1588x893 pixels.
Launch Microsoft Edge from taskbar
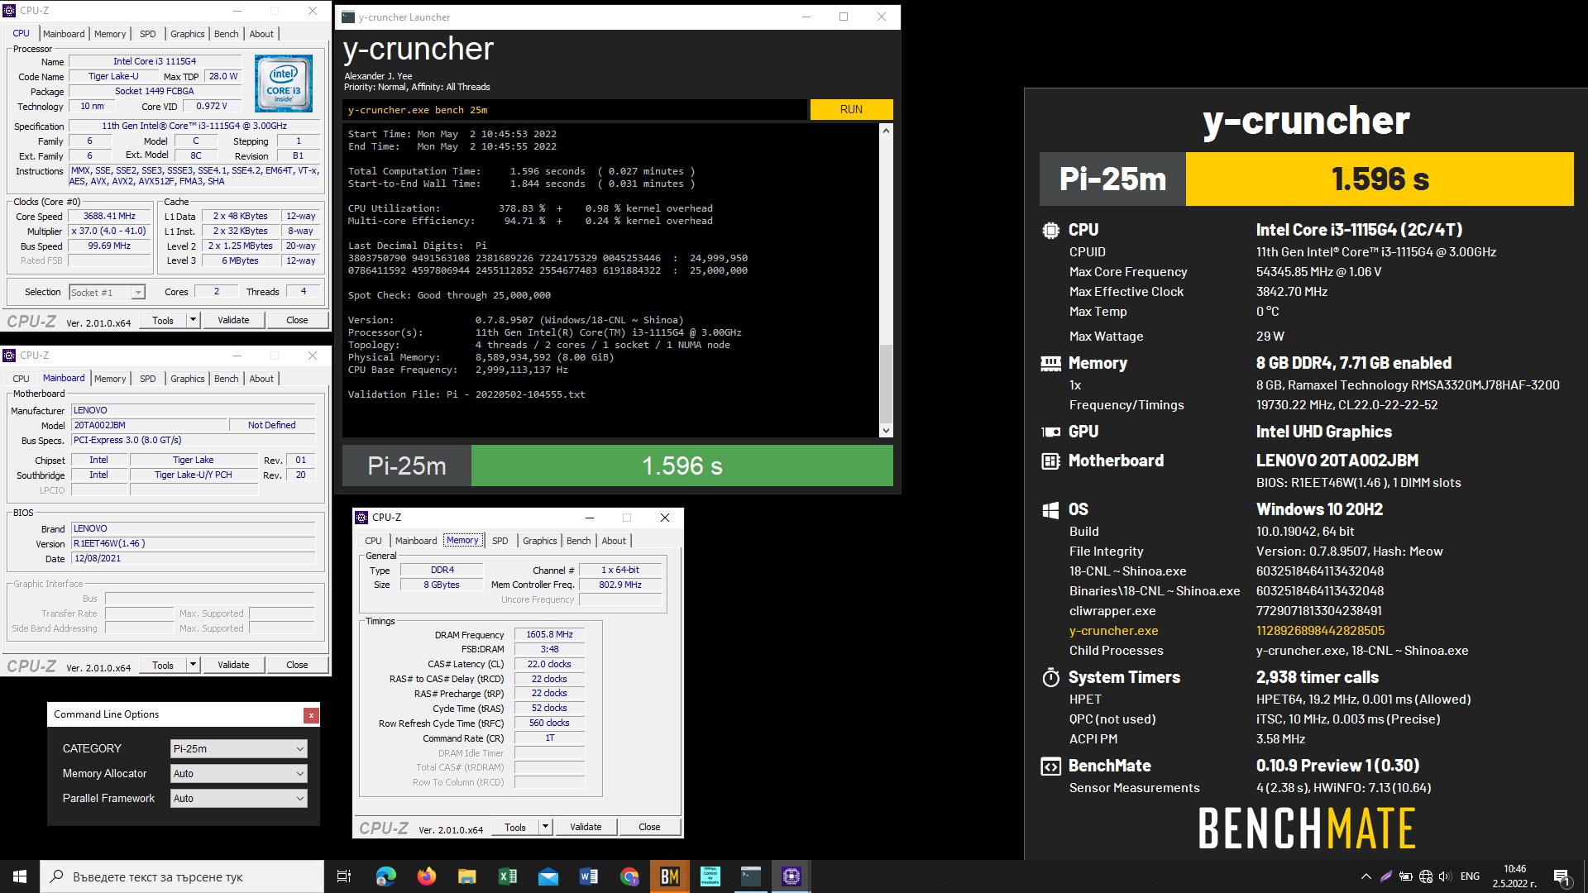(x=386, y=876)
